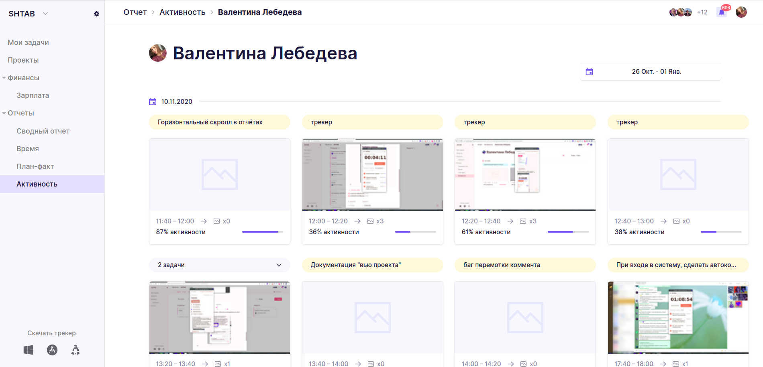Click the 36% активности progress bar
763x367 pixels.
(416, 232)
